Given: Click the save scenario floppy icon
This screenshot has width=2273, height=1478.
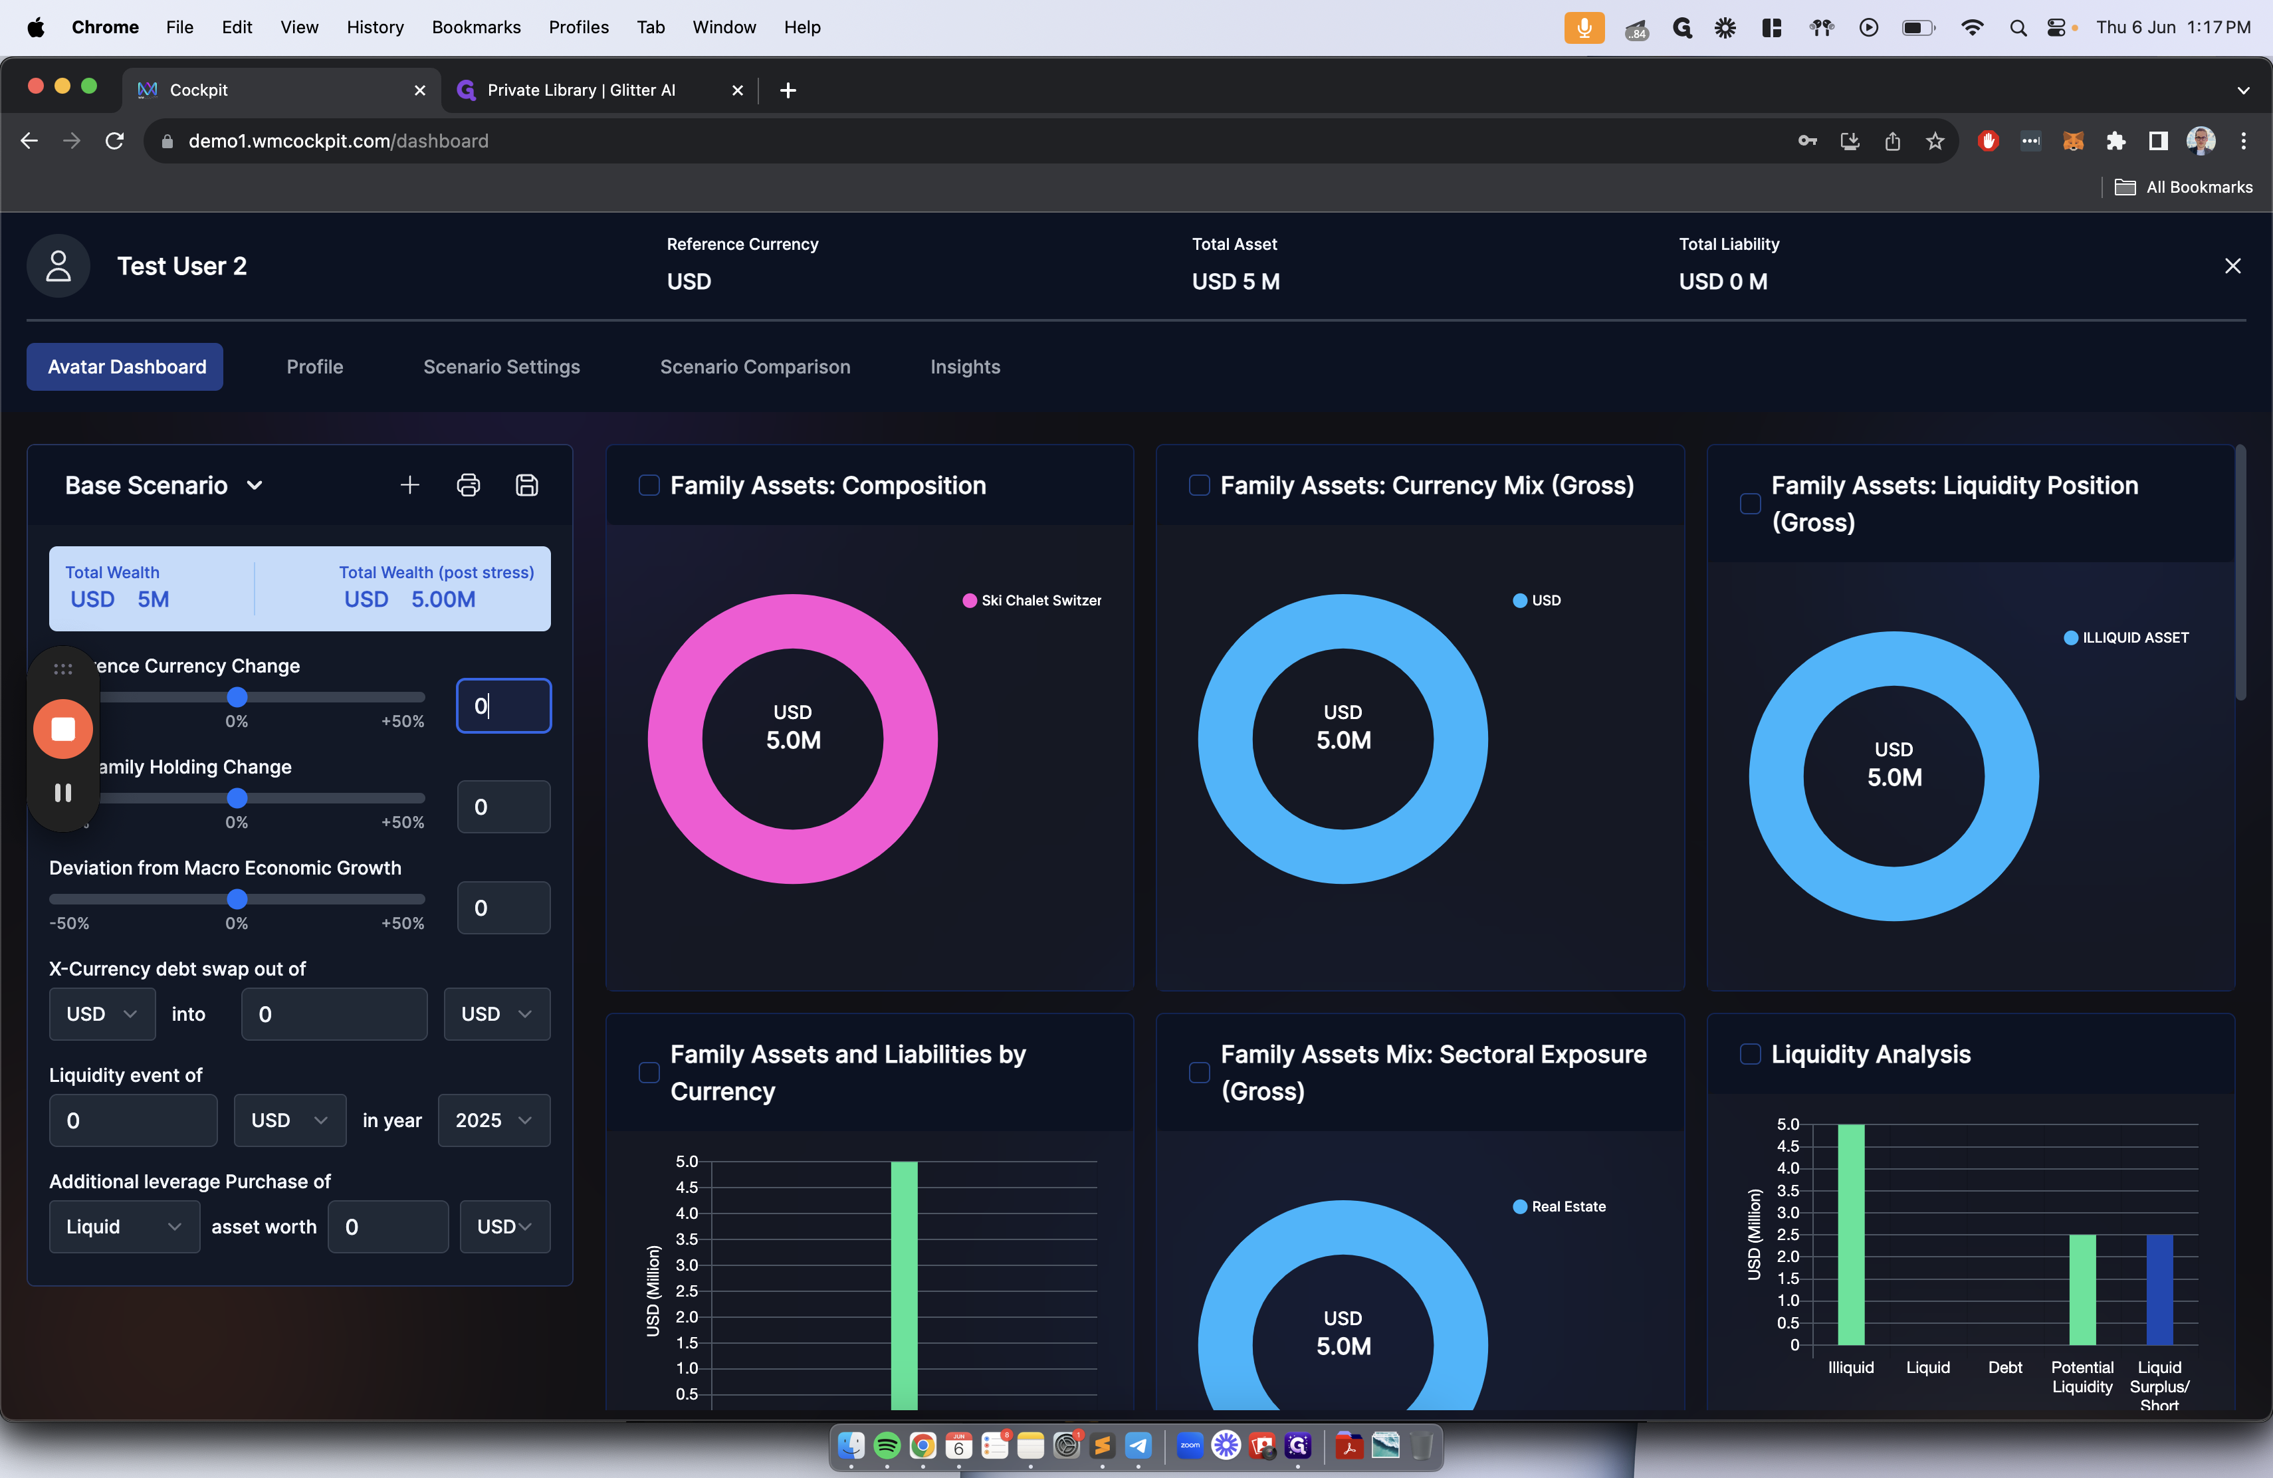Looking at the screenshot, I should click(x=526, y=485).
